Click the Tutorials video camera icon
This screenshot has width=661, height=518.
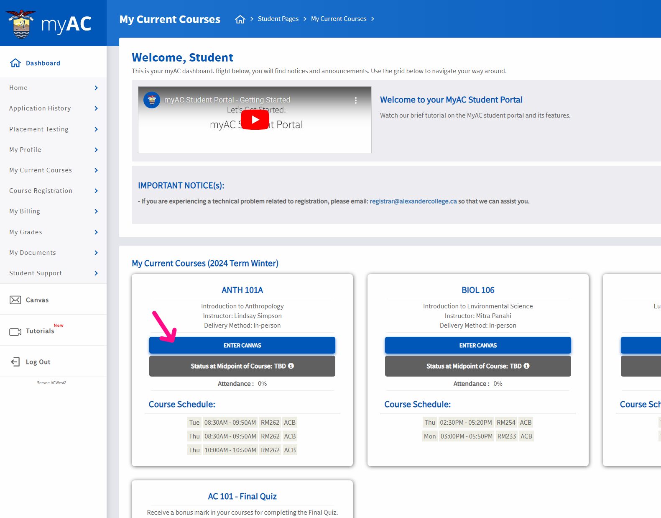[15, 332]
